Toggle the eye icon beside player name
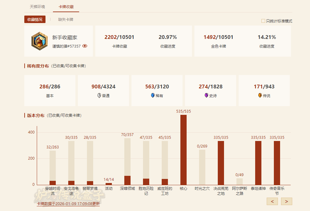310x211 pixels. [85, 46]
